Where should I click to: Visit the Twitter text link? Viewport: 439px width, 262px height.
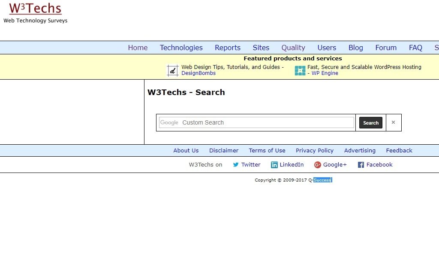pos(251,165)
